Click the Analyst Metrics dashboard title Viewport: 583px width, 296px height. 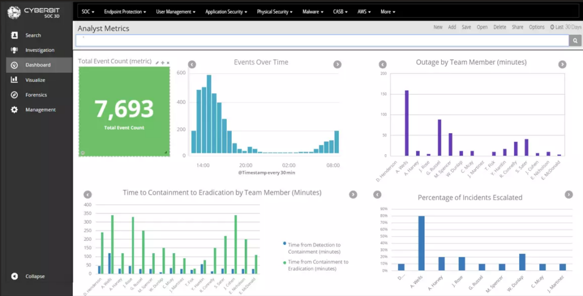click(x=104, y=28)
